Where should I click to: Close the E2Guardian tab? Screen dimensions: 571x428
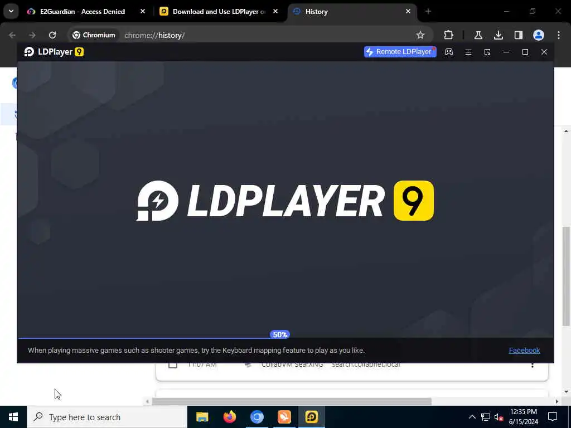143,12
